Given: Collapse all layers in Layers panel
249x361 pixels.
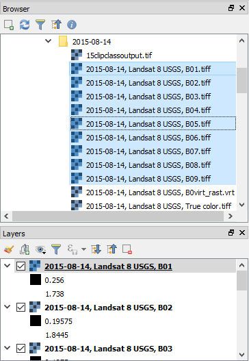Looking at the screenshot, I should click(x=112, y=249).
